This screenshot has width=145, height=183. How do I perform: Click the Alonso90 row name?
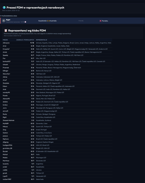click(6, 99)
